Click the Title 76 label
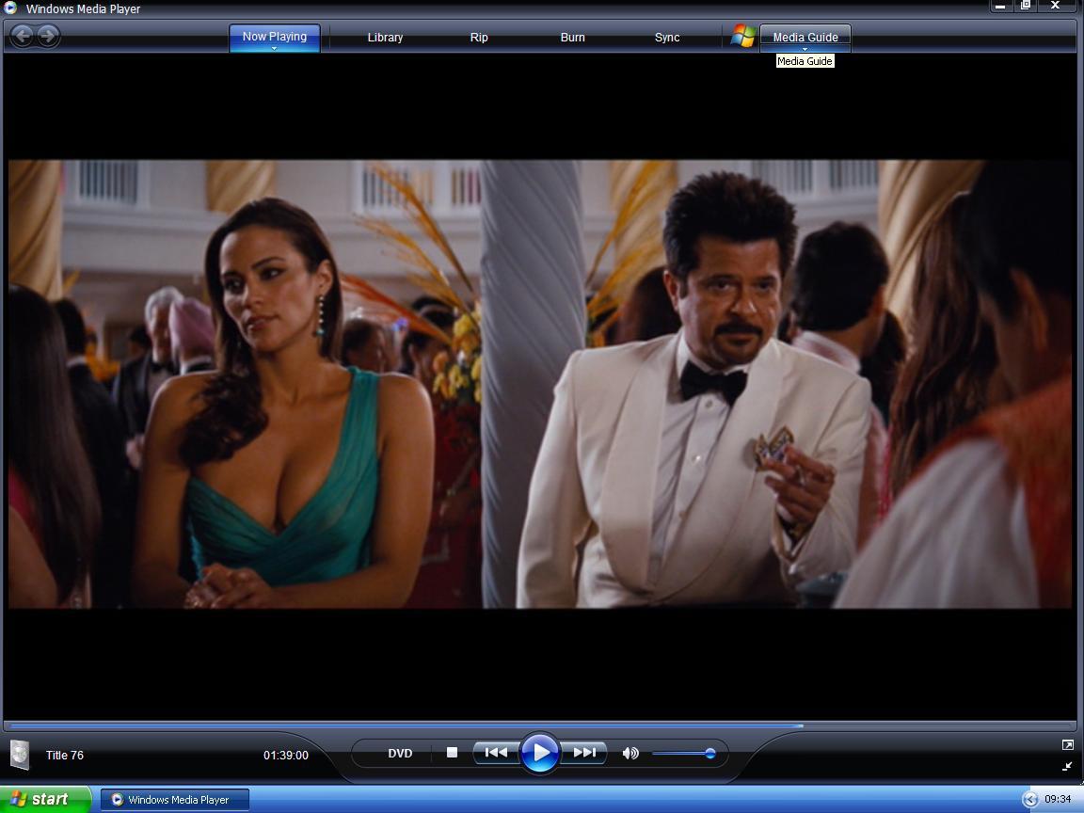 (65, 755)
